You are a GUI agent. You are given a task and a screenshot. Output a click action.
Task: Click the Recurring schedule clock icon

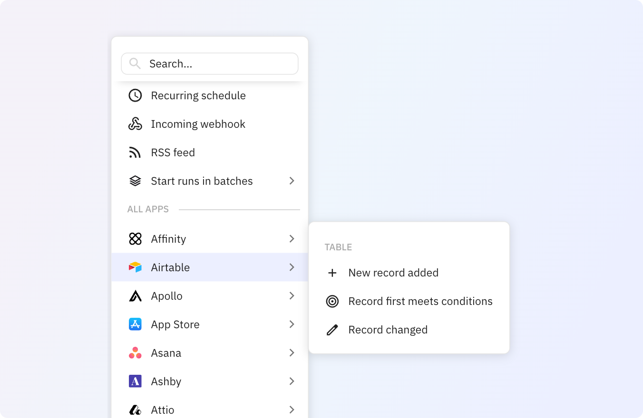click(x=135, y=95)
